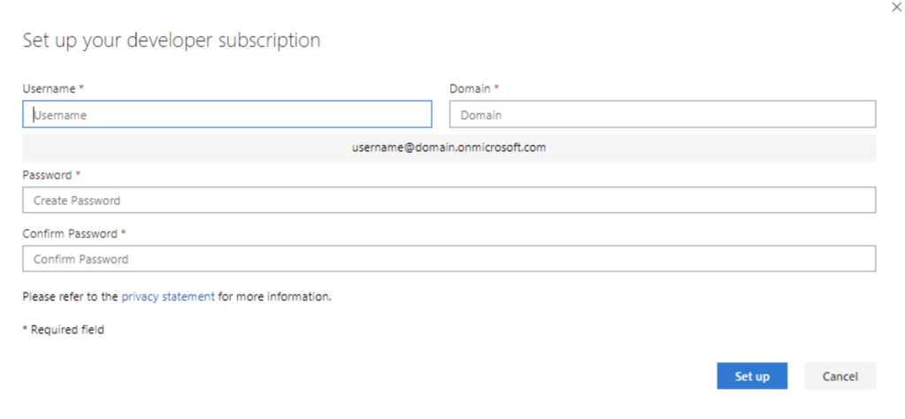Click into the Username input field
The height and width of the screenshot is (419, 905).
pyautogui.click(x=227, y=114)
